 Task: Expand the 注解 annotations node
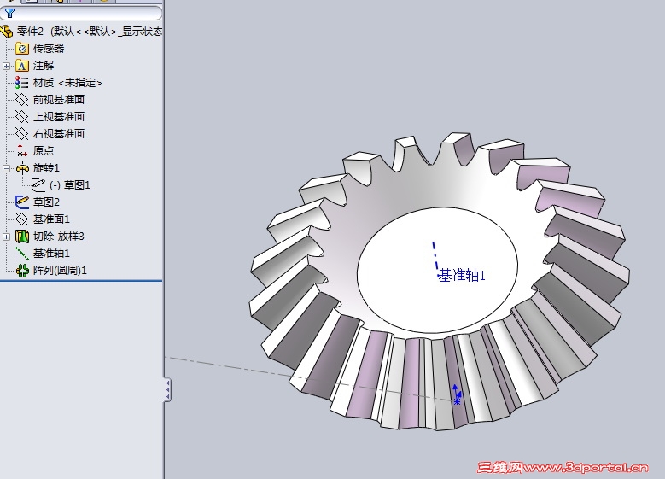6,67
